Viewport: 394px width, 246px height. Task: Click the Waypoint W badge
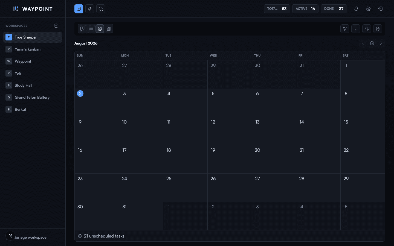point(9,61)
